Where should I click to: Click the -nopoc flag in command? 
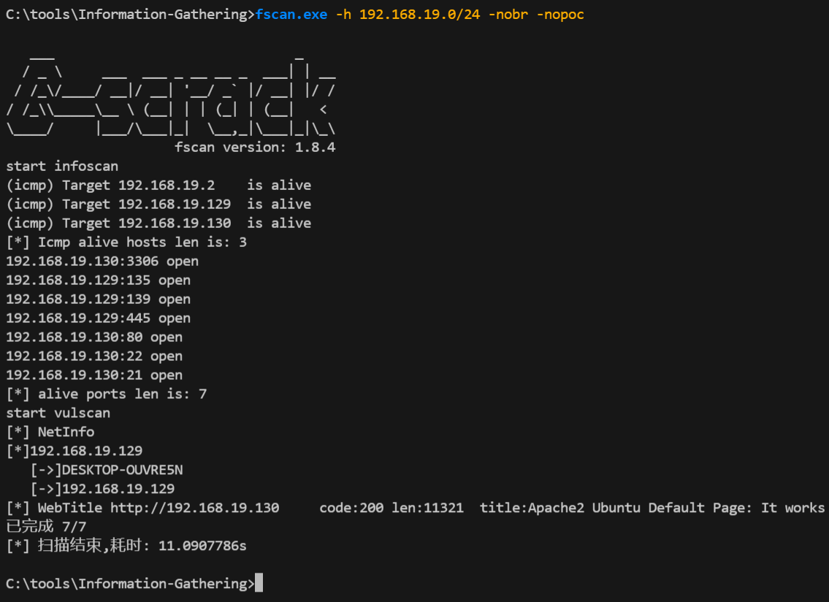(x=560, y=15)
